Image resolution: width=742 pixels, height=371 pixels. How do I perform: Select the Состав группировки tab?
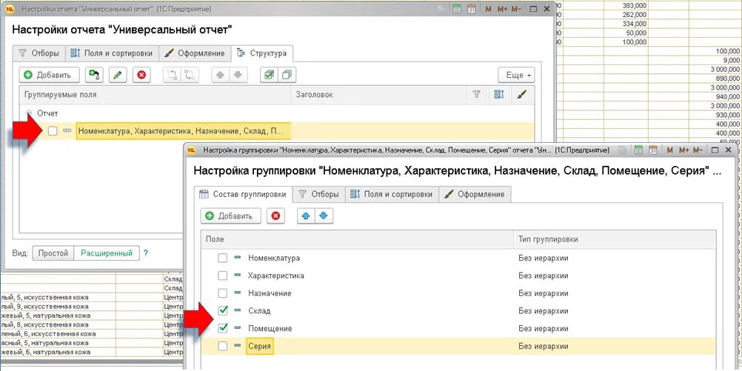click(x=243, y=194)
